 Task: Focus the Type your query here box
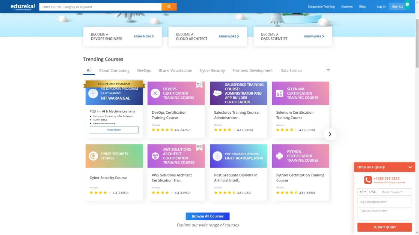384,214
